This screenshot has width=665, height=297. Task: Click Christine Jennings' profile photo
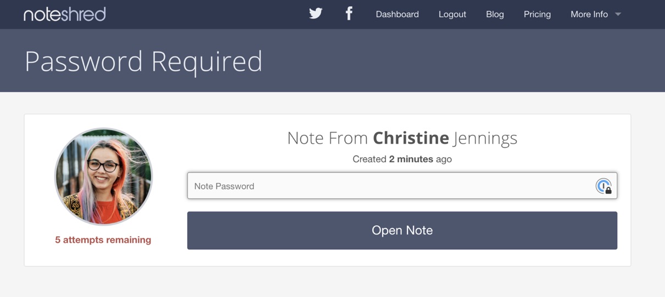(103, 177)
